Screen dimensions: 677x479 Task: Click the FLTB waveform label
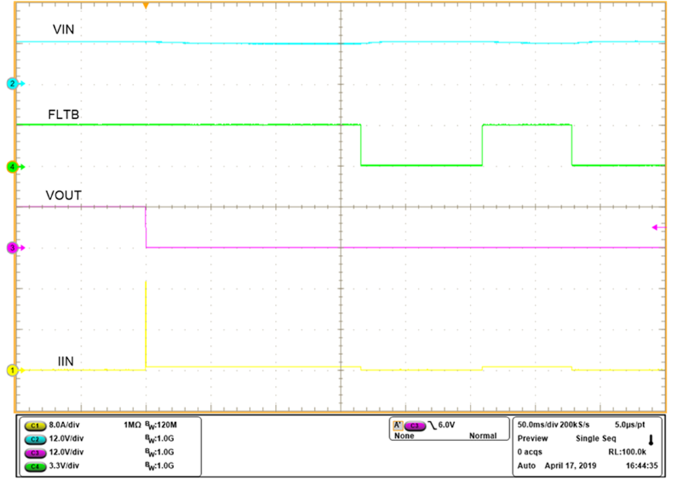[64, 115]
